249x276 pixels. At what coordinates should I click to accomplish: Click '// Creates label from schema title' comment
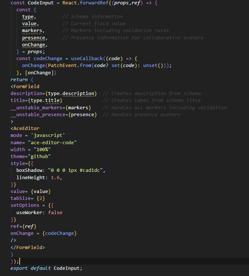click(152, 100)
